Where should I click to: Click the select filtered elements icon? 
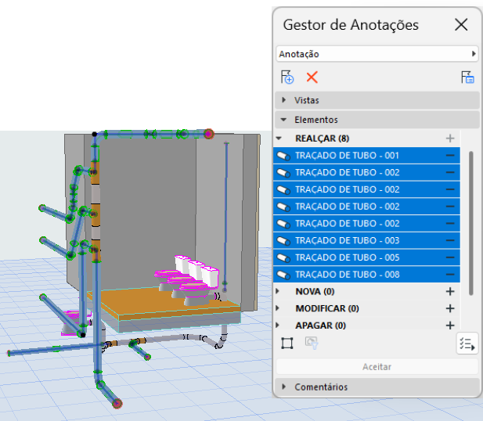coord(312,343)
